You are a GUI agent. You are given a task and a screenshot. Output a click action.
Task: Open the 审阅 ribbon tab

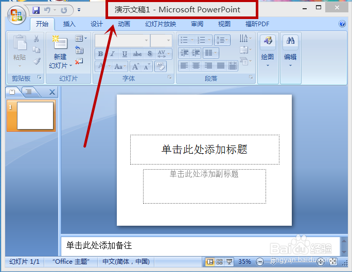pos(197,24)
